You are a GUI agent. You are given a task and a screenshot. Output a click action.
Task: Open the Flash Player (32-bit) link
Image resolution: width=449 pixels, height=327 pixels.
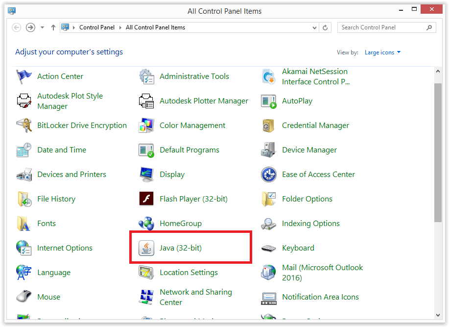tap(193, 199)
